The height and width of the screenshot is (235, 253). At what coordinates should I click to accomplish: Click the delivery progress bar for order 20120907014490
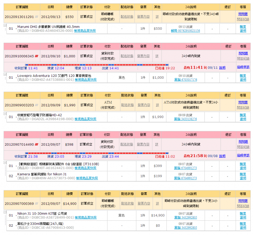(x=97, y=153)
